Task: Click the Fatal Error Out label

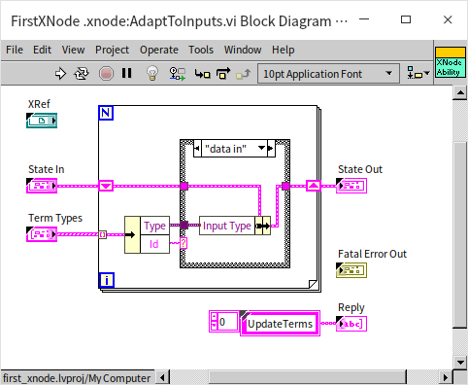Action: coord(372,254)
